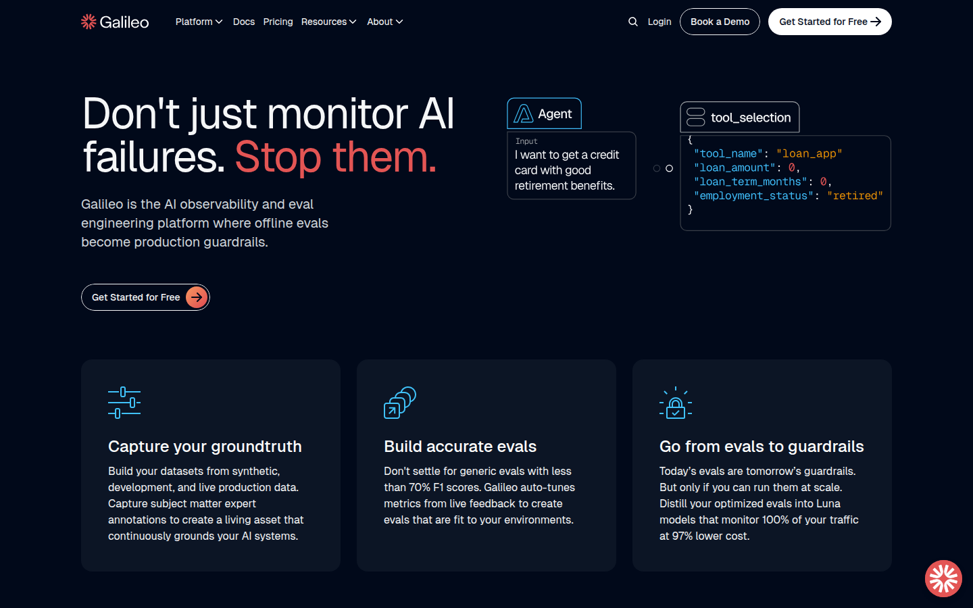Click the Agent triangle logo icon
Image resolution: width=973 pixels, height=608 pixels.
tap(523, 114)
